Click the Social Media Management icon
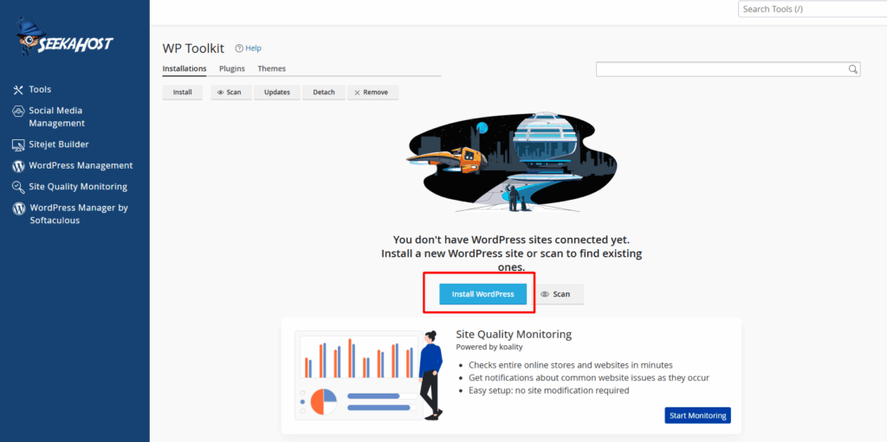This screenshot has height=442, width=887. pyautogui.click(x=19, y=112)
